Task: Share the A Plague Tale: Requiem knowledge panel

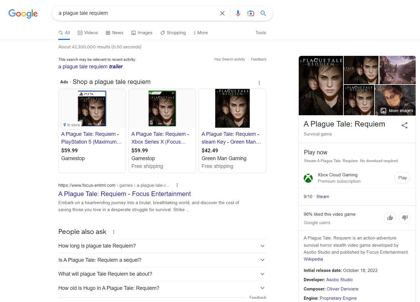Action: pyautogui.click(x=404, y=125)
